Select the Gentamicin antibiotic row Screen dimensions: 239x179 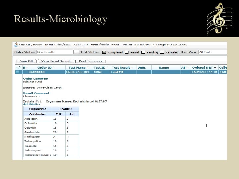point(51,132)
